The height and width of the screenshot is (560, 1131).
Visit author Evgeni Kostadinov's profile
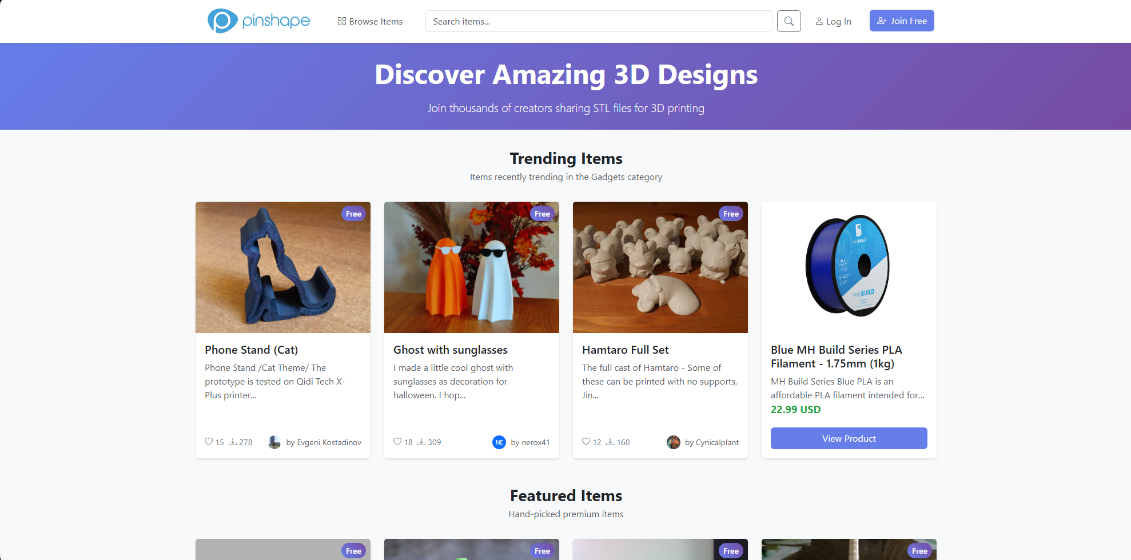tap(324, 442)
